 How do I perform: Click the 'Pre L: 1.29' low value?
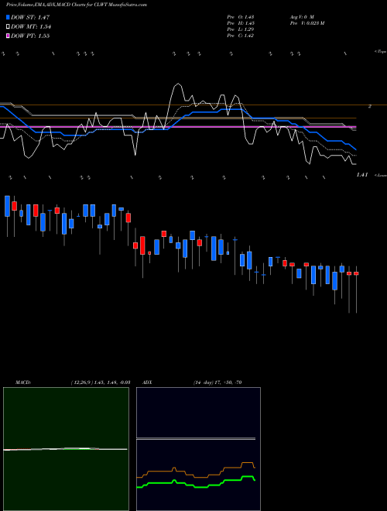pyautogui.click(x=241, y=29)
